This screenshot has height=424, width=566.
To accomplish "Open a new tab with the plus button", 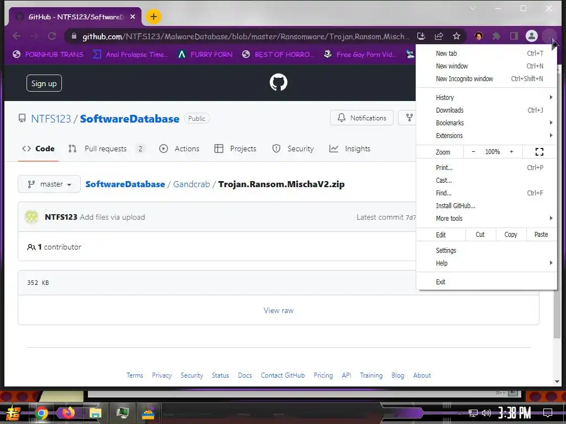I will point(154,17).
